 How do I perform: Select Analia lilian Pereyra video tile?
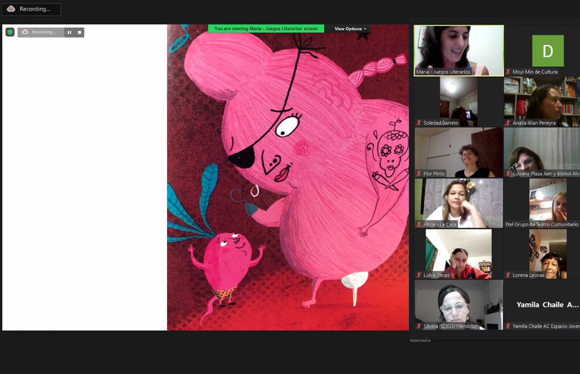[x=542, y=101]
